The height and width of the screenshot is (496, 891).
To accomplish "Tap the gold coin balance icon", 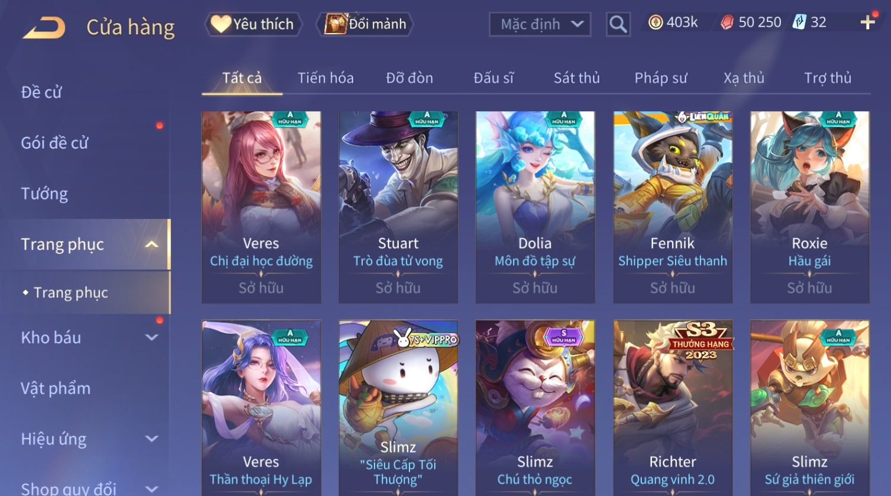I will pos(656,22).
